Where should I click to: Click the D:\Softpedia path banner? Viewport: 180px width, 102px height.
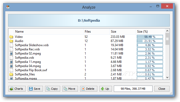click(89, 20)
